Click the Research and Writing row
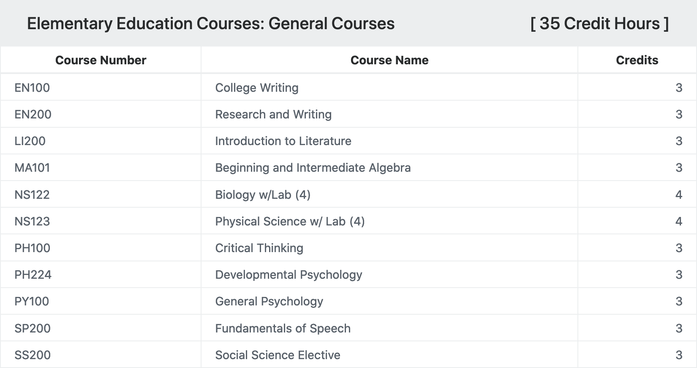Screen dimensions: 697x368 click(x=348, y=114)
